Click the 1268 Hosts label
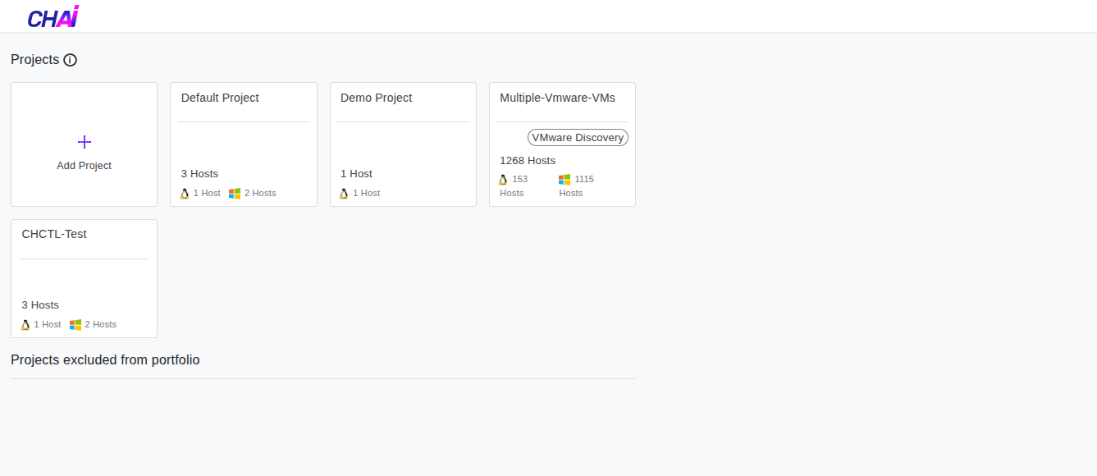Viewport: 1097px width, 476px height. pos(527,160)
